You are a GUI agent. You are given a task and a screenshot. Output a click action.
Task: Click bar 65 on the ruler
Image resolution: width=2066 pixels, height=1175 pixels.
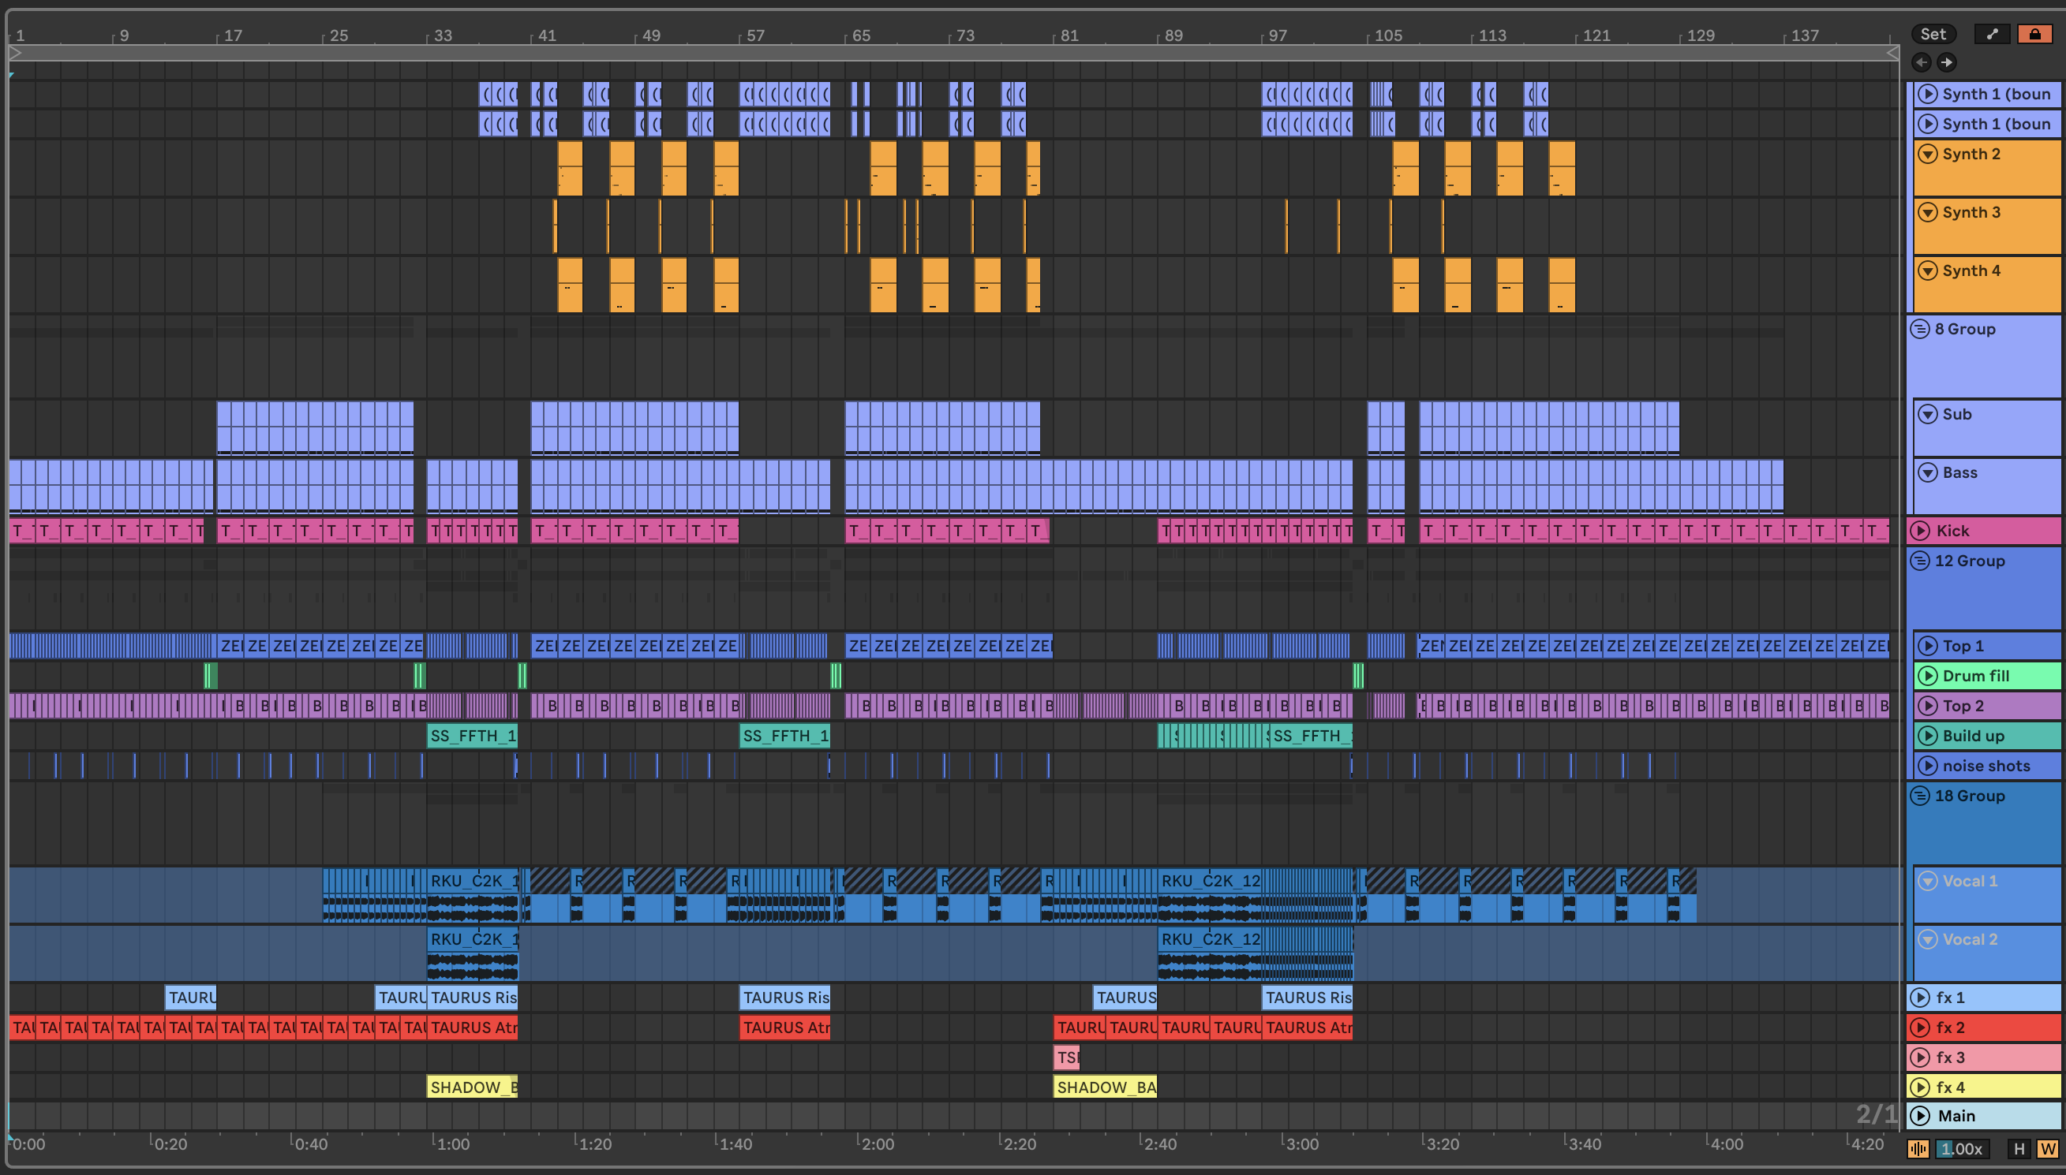[861, 35]
